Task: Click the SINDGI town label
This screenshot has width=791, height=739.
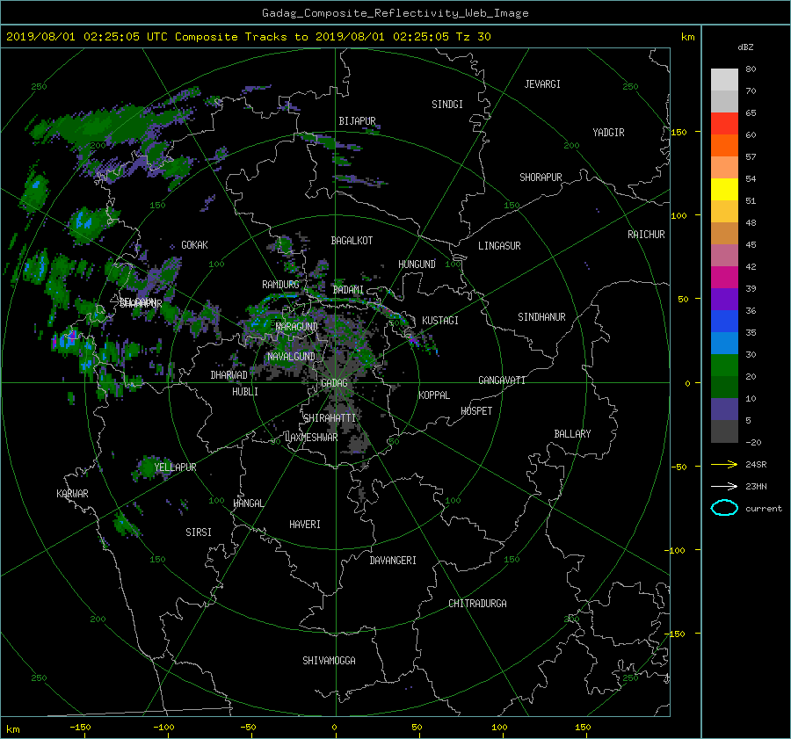Action: click(x=447, y=105)
